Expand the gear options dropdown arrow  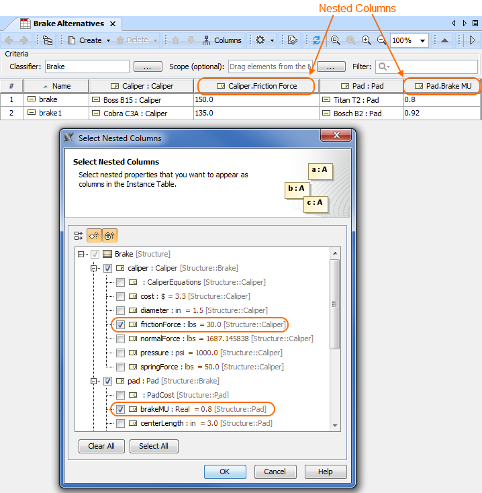[x=272, y=40]
